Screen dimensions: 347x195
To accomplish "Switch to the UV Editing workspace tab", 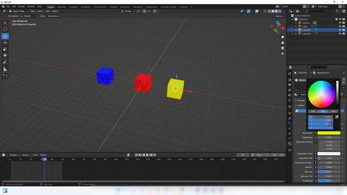I will coord(86,7).
